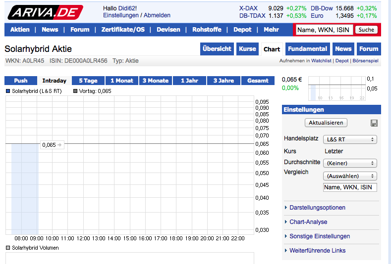
Task: Open the Forum item in main navigation
Action: pos(80,30)
